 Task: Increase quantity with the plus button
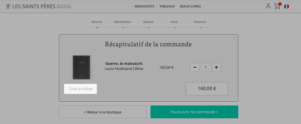click(216, 67)
